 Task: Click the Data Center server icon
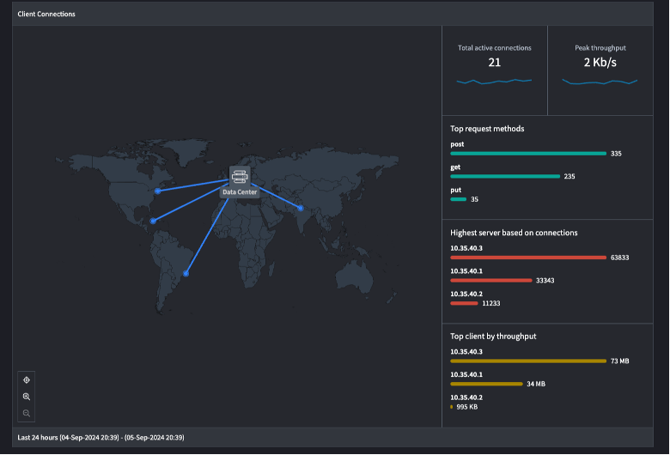point(240,176)
